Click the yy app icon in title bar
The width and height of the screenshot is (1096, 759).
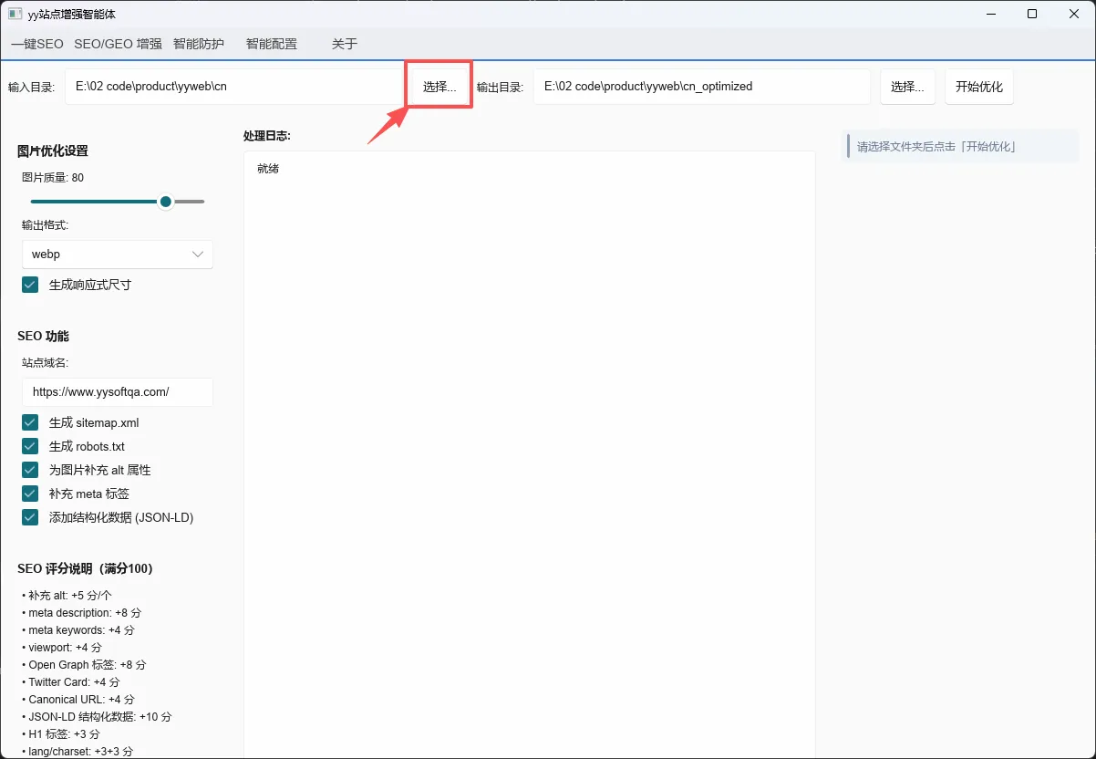16,14
